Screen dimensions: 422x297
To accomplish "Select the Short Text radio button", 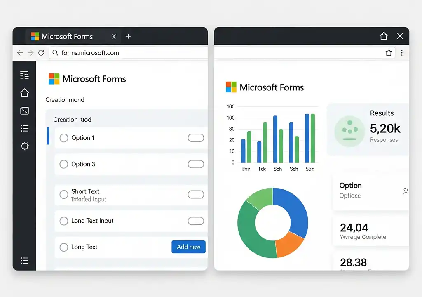I will point(64,195).
